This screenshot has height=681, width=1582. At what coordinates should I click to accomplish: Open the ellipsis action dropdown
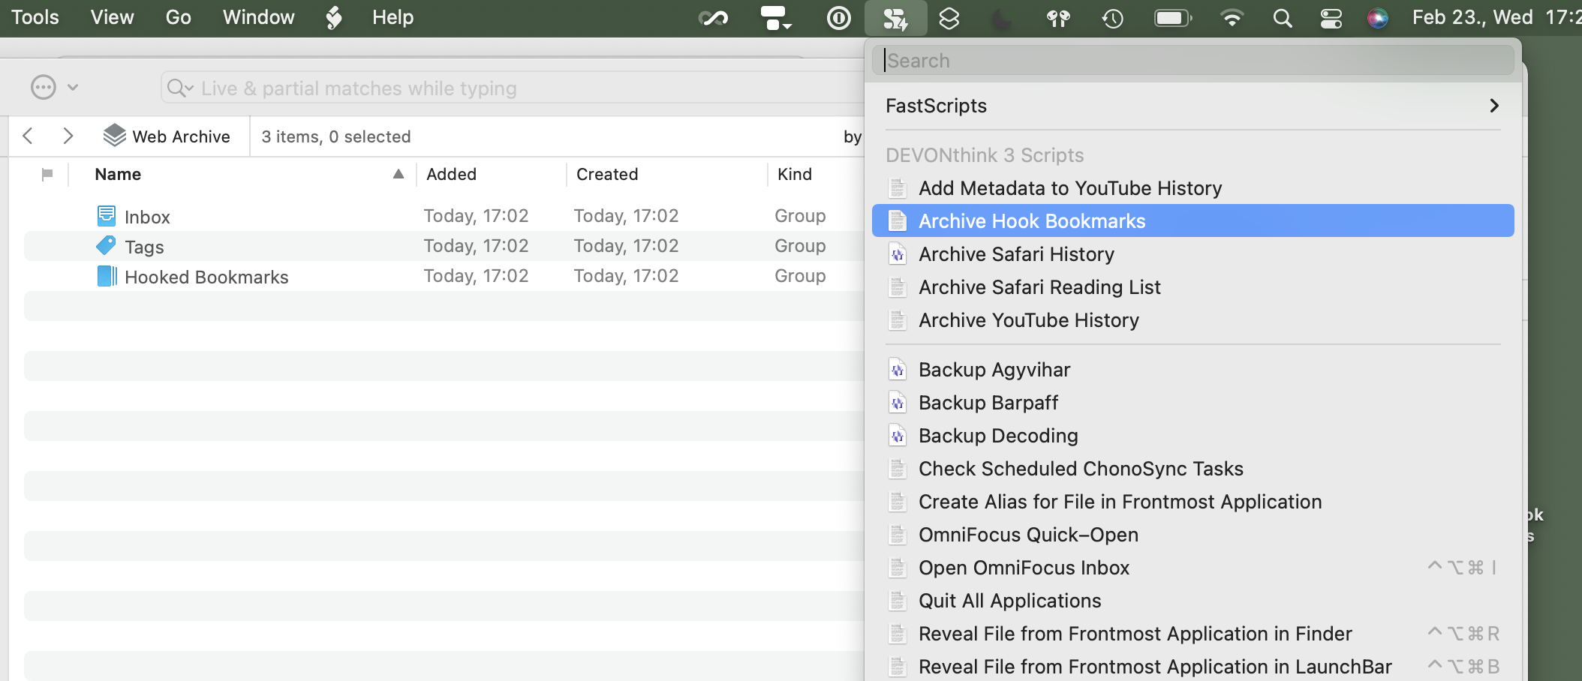click(54, 87)
